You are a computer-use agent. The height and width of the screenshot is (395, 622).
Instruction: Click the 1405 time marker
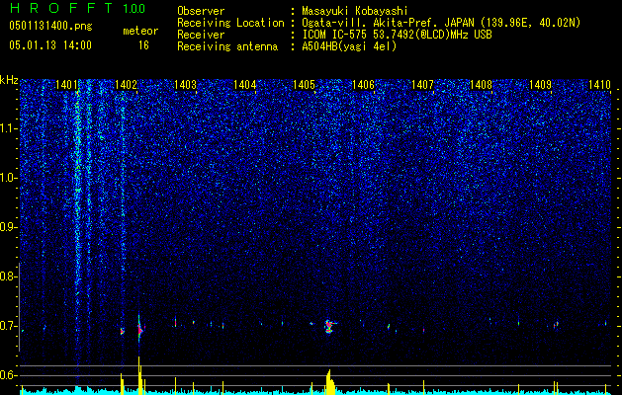pyautogui.click(x=304, y=84)
